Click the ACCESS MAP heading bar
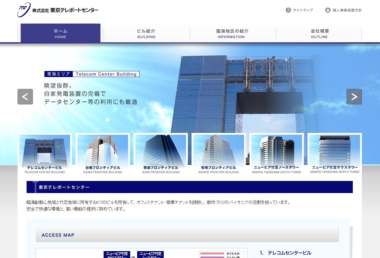Screen dimensions: 380x258 click(187, 235)
